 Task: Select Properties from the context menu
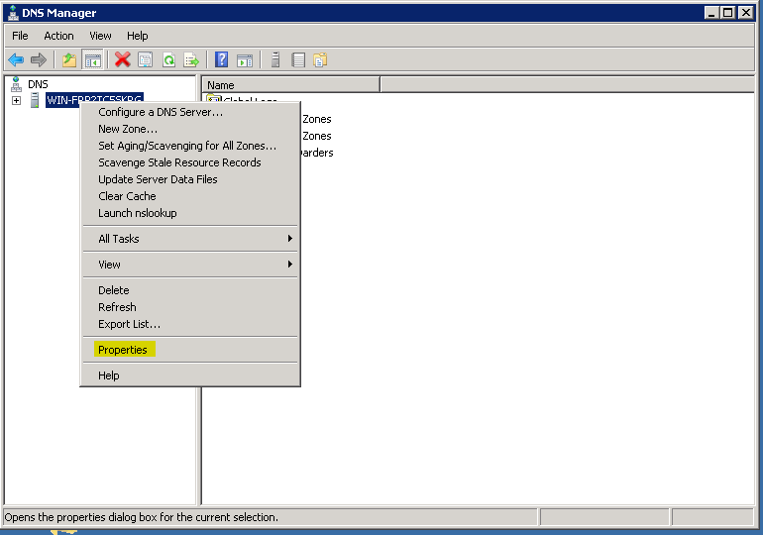[122, 350]
